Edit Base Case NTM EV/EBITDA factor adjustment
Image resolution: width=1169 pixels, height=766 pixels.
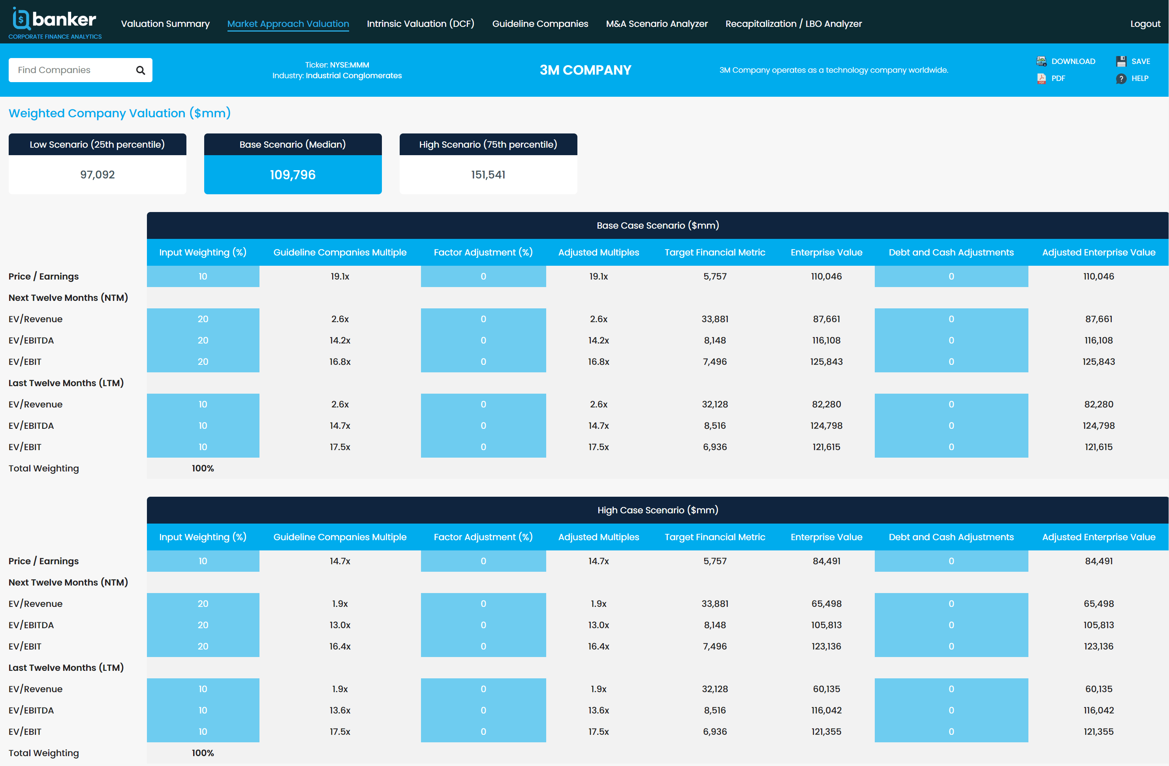coord(483,340)
